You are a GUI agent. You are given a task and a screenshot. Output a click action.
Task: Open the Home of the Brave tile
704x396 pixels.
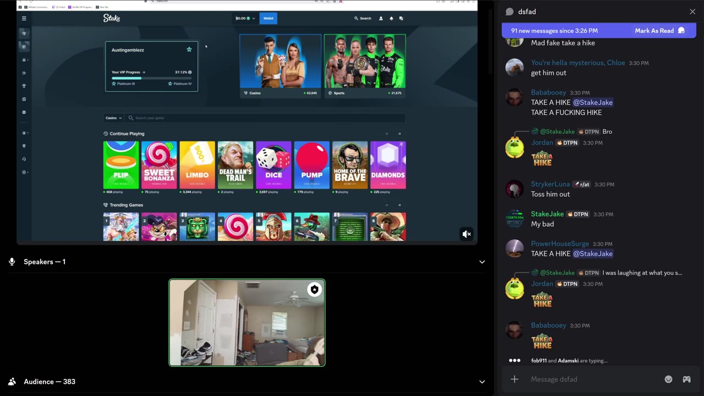[x=350, y=165]
